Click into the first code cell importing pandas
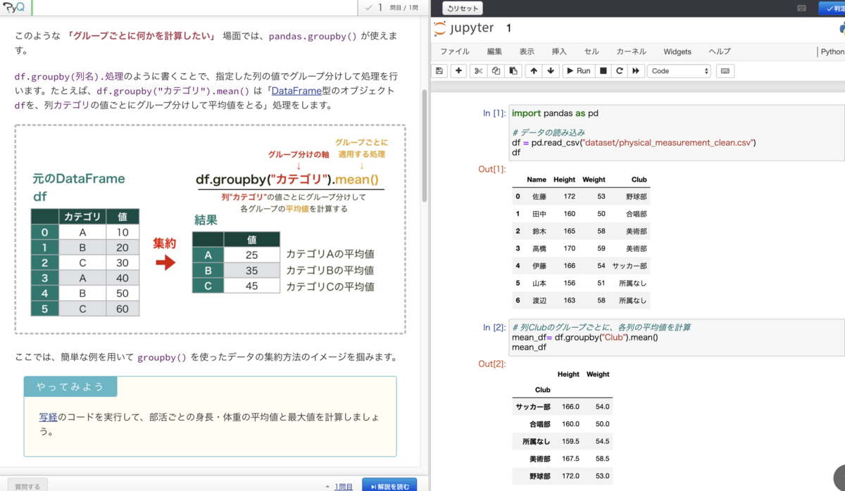The width and height of the screenshot is (845, 491). (676, 133)
